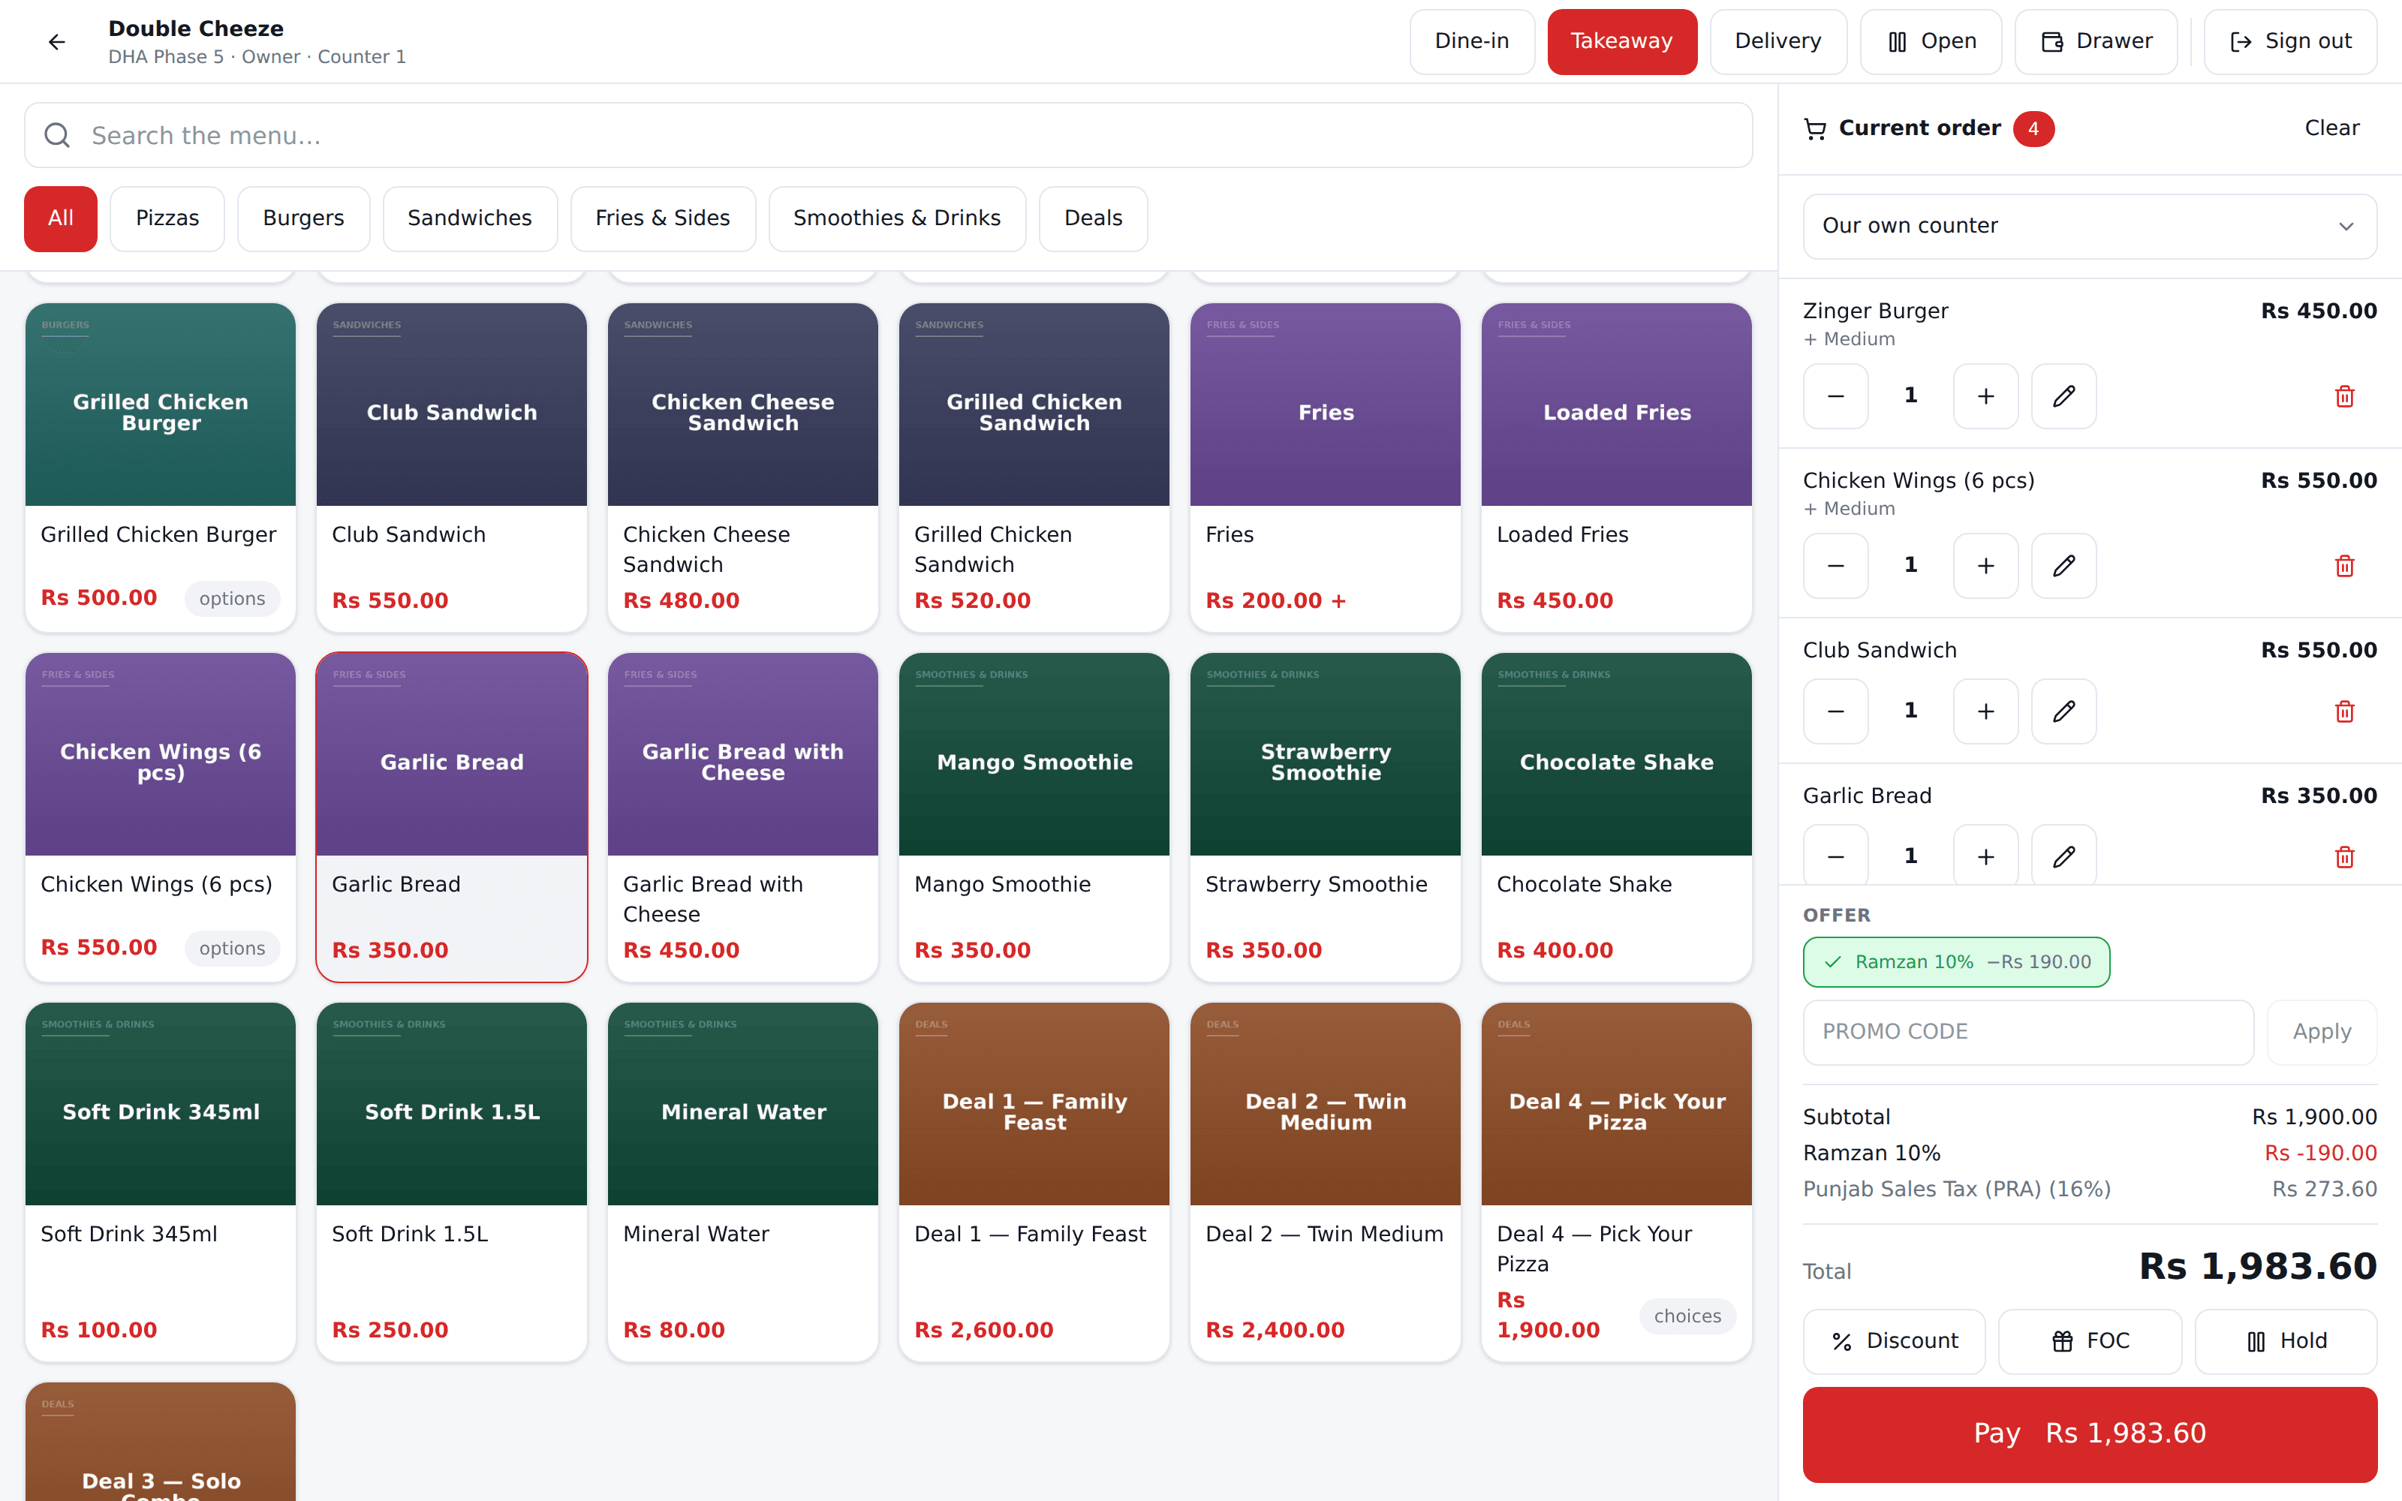Select Takeaway order type
2402x1501 pixels.
point(1622,42)
